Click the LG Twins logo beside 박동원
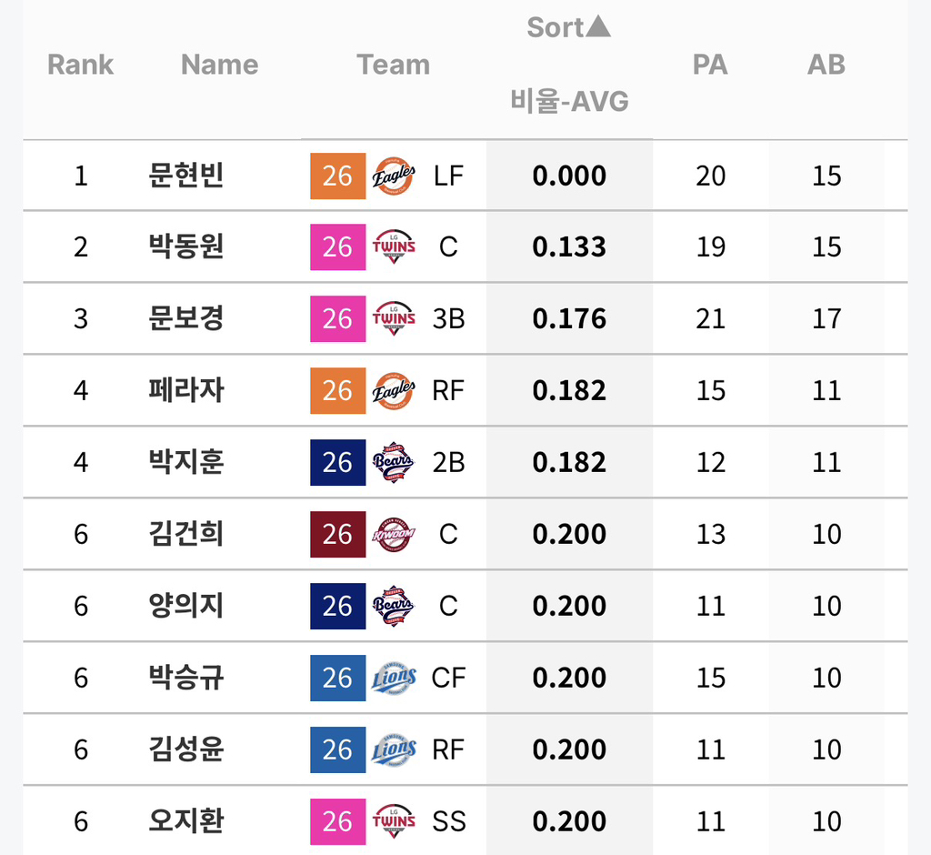This screenshot has width=931, height=855. (393, 247)
